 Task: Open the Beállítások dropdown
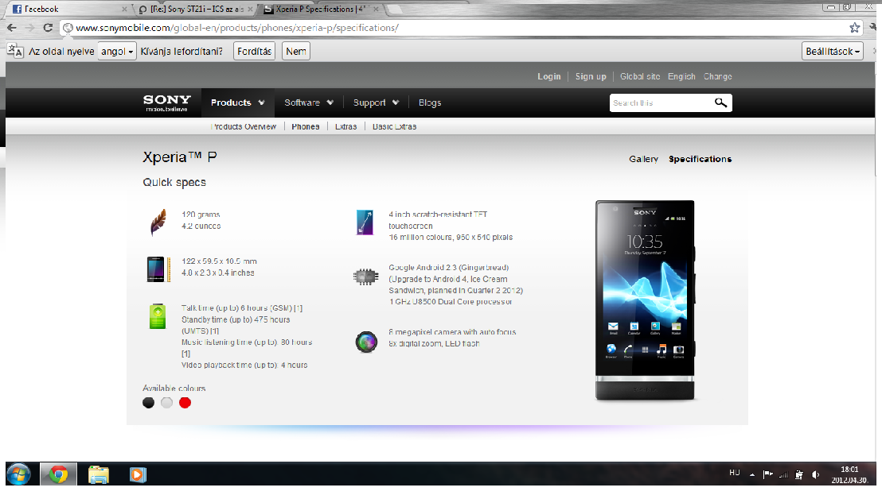tap(833, 51)
